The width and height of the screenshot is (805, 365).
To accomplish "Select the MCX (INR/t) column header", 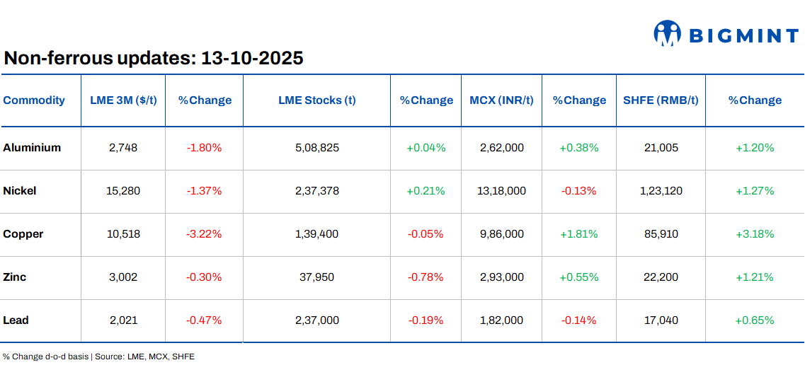I will [x=501, y=100].
